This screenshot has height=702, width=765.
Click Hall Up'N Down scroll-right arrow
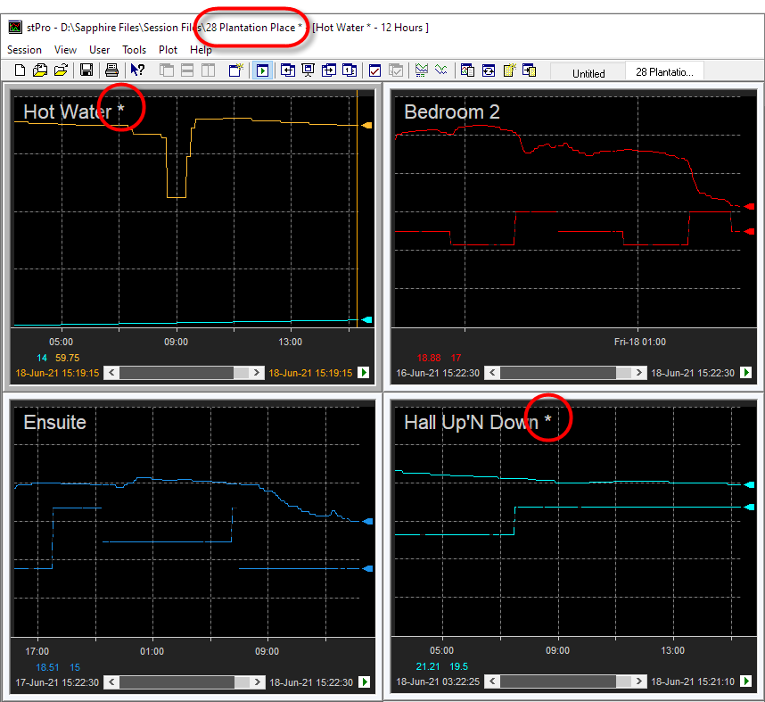coord(638,681)
